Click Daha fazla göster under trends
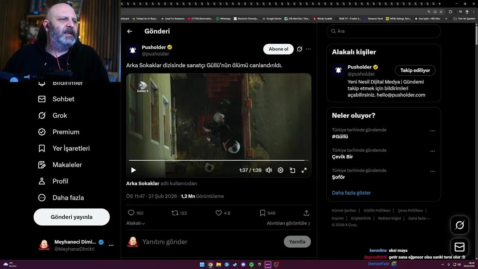The height and width of the screenshot is (269, 478). 351,193
